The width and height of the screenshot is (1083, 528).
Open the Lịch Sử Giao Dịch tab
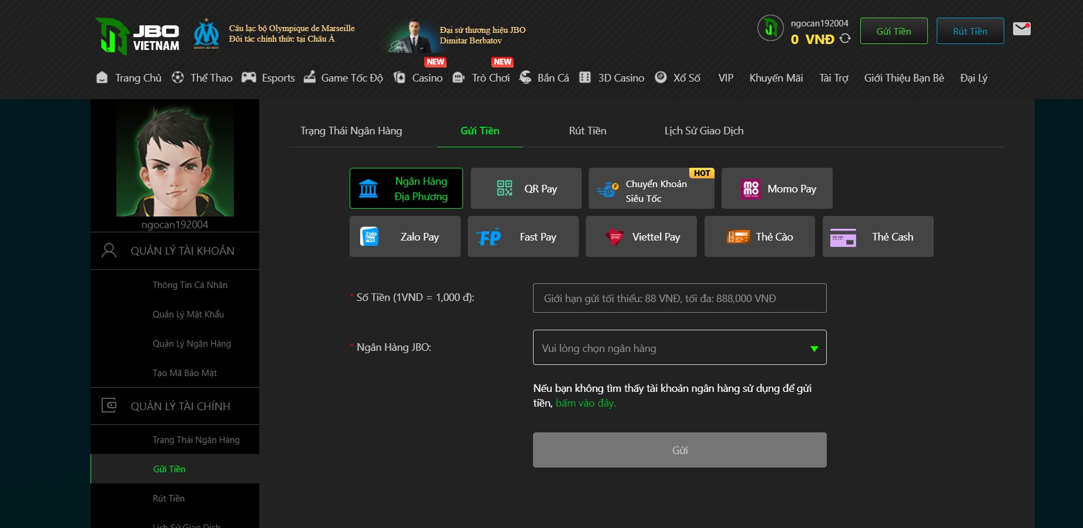tap(703, 131)
